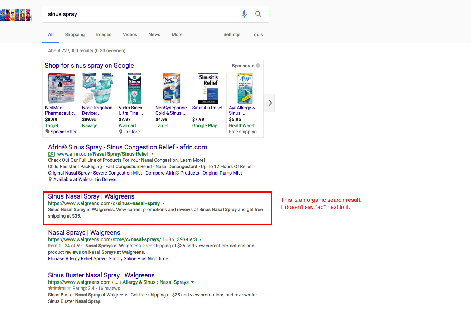
Task: Click the star rating of Sinus Buster result
Action: 59,288
